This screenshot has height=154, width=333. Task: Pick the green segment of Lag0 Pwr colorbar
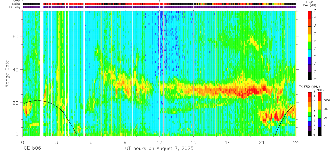point(310,45)
